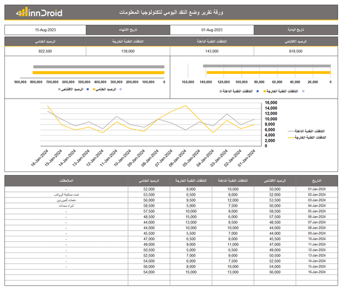This screenshot has height=291, width=342.
Task: Click the gray الرصيد الافتتاحي legend swatch
Action: (x=60, y=89)
